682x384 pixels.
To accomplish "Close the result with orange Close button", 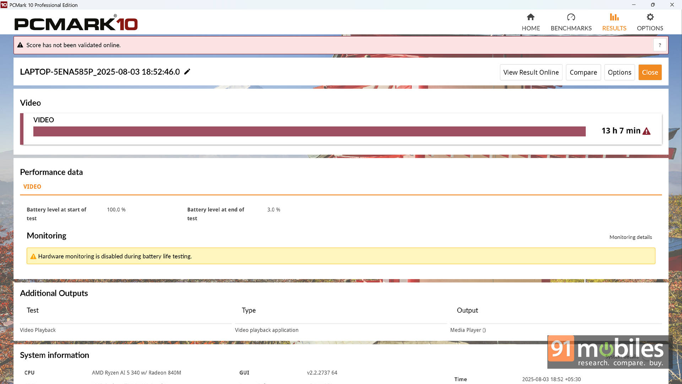I will click(650, 73).
